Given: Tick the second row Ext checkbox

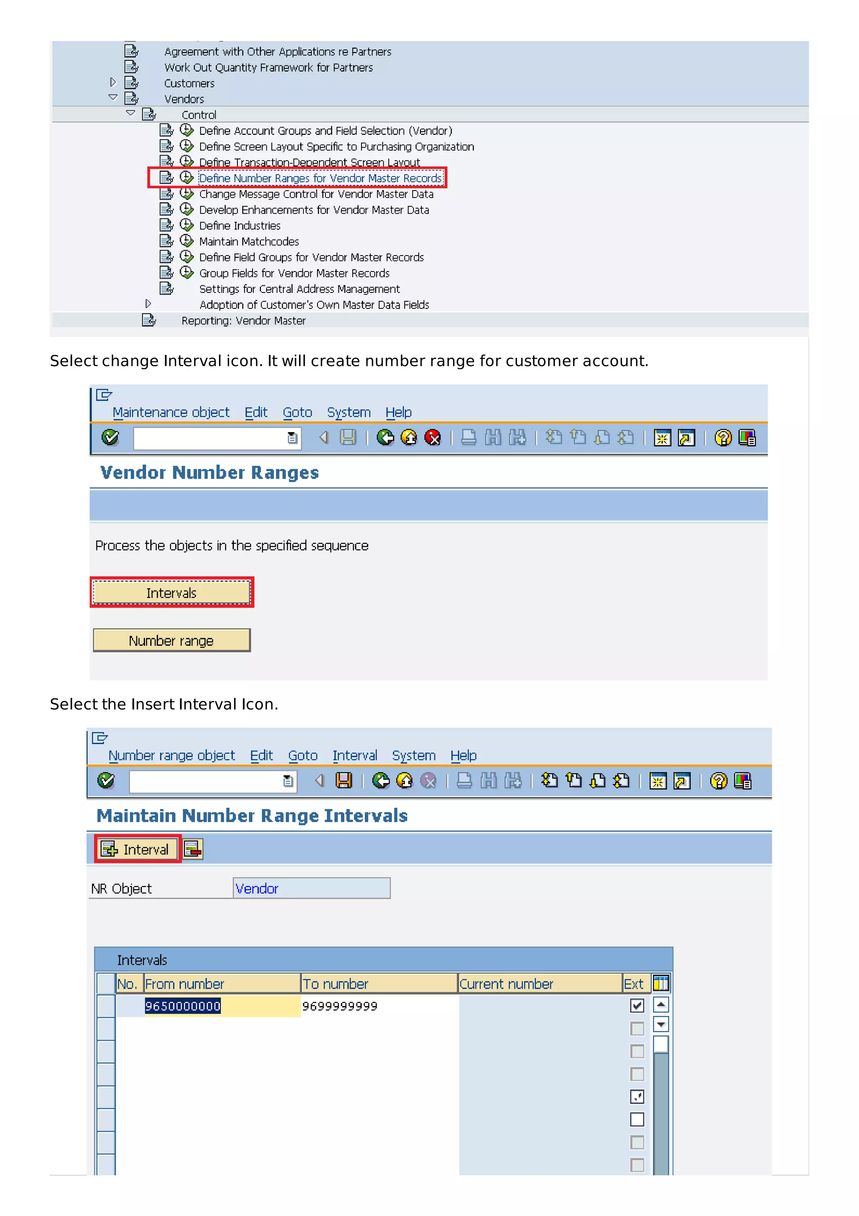Looking at the screenshot, I should click(637, 1028).
